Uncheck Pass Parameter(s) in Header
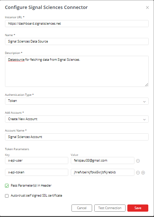Image resolution: width=154 pixels, height=217 pixels. 7,186
